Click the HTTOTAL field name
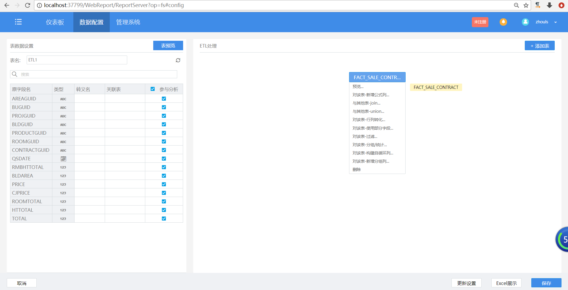This screenshot has width=568, height=290. pyautogui.click(x=22, y=210)
